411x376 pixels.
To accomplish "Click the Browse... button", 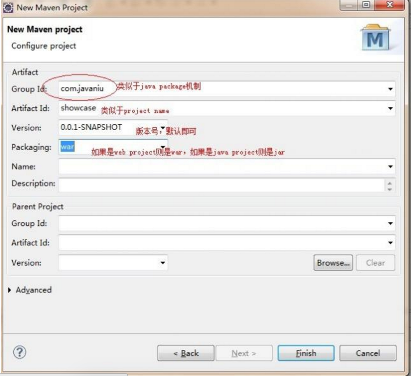I will coord(333,263).
